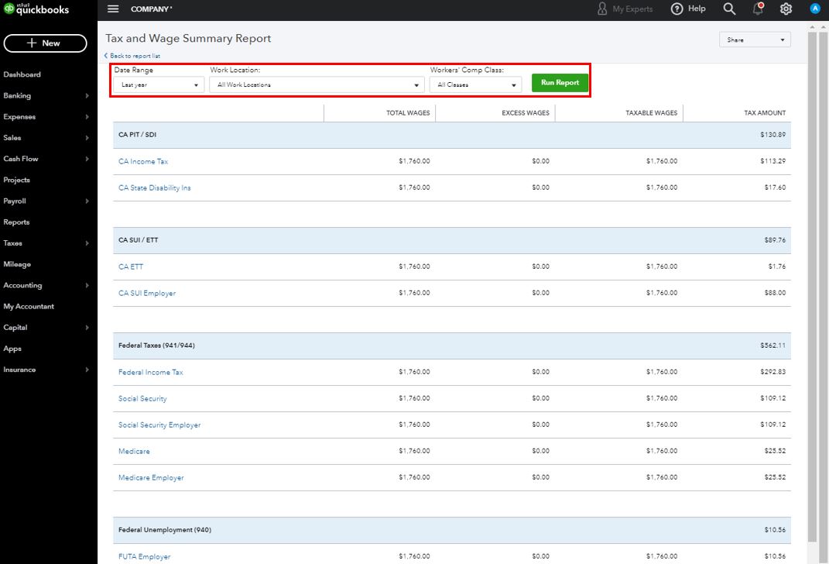Expand the Accounting submenu arrow
829x564 pixels.
pyautogui.click(x=87, y=285)
